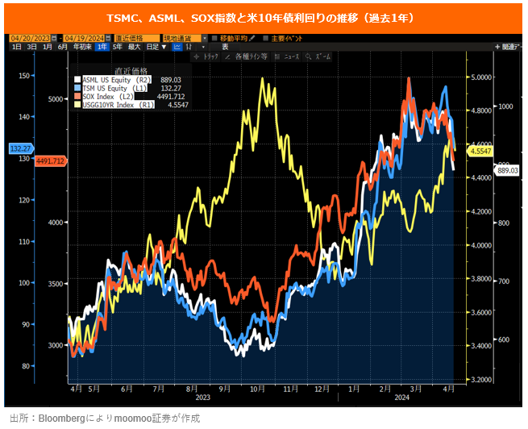Activate the 各種ライン等 drawing tool

246,56
